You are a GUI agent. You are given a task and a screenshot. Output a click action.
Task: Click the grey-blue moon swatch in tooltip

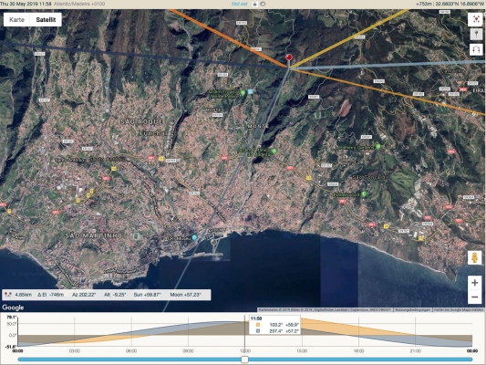pyautogui.click(x=258, y=331)
